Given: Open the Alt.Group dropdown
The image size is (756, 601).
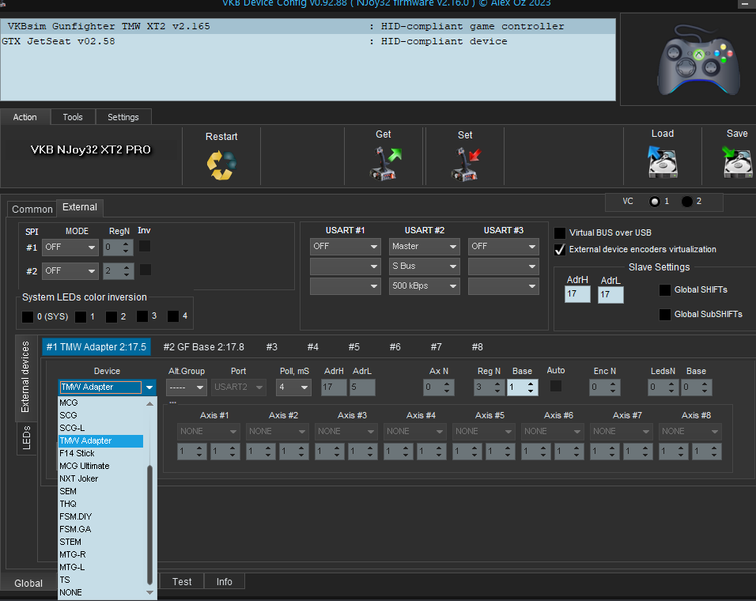Looking at the screenshot, I should click(187, 387).
